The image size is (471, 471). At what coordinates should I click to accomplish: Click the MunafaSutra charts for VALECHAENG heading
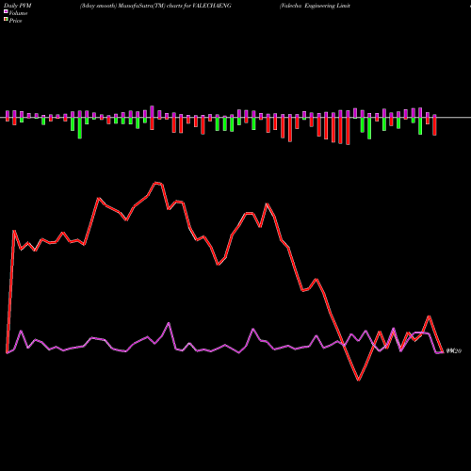(x=155, y=6)
